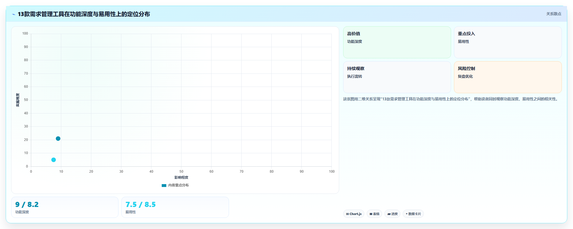Image resolution: width=573 pixels, height=229 pixels.
Task: Click the x-axis tick label "50"
Action: pos(181,172)
